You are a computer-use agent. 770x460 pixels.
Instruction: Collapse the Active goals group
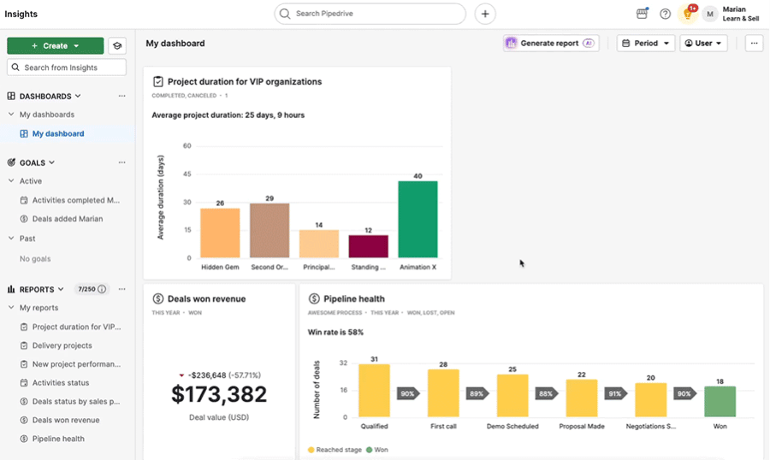(11, 180)
